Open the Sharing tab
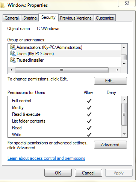The width and height of the screenshot is (136, 182). 30,18
